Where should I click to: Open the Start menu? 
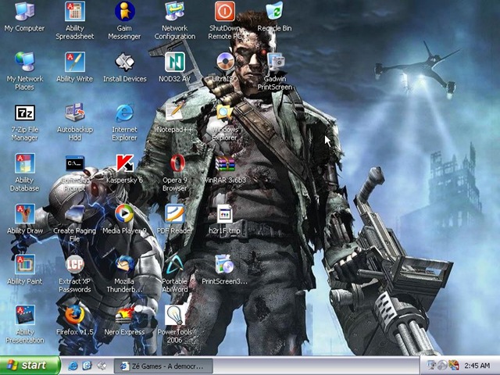(30, 366)
